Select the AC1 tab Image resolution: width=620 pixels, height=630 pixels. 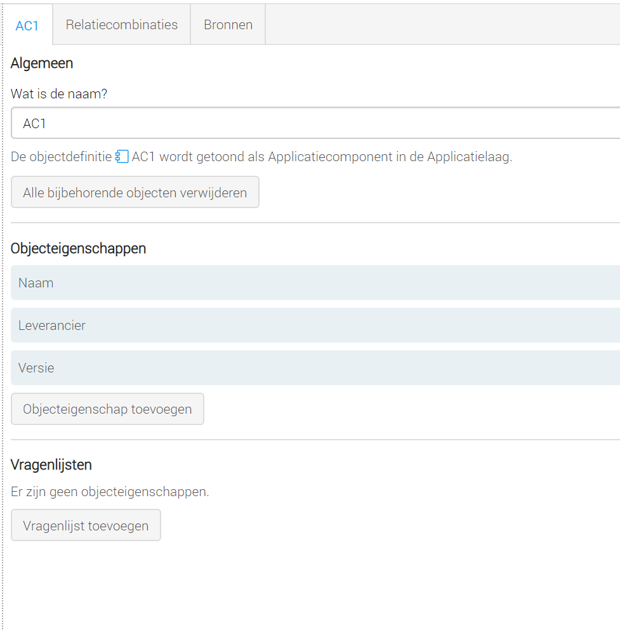tap(27, 25)
